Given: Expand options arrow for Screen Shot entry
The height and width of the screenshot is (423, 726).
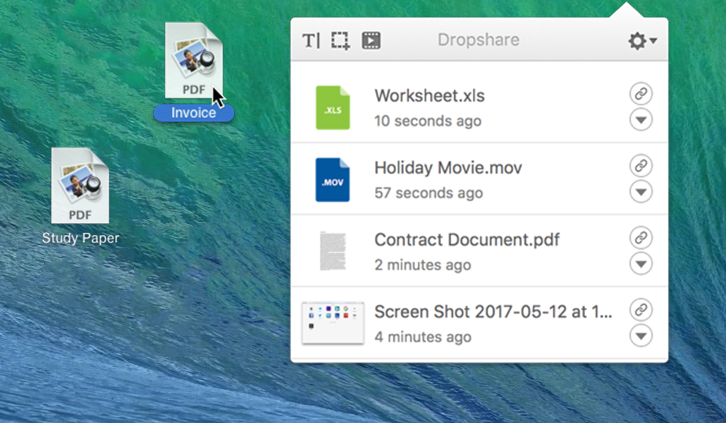Looking at the screenshot, I should [x=641, y=336].
